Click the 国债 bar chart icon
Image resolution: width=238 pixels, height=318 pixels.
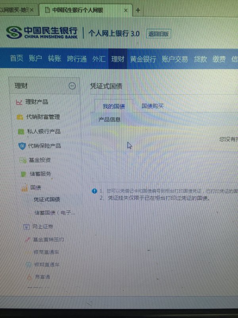tap(25, 188)
